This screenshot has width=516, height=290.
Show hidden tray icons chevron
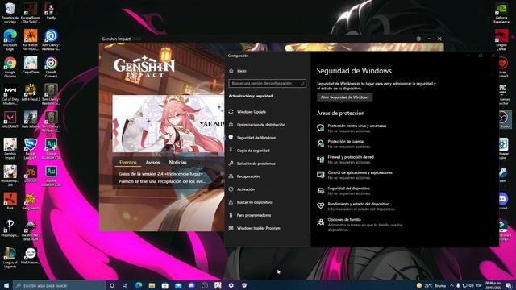click(x=451, y=285)
